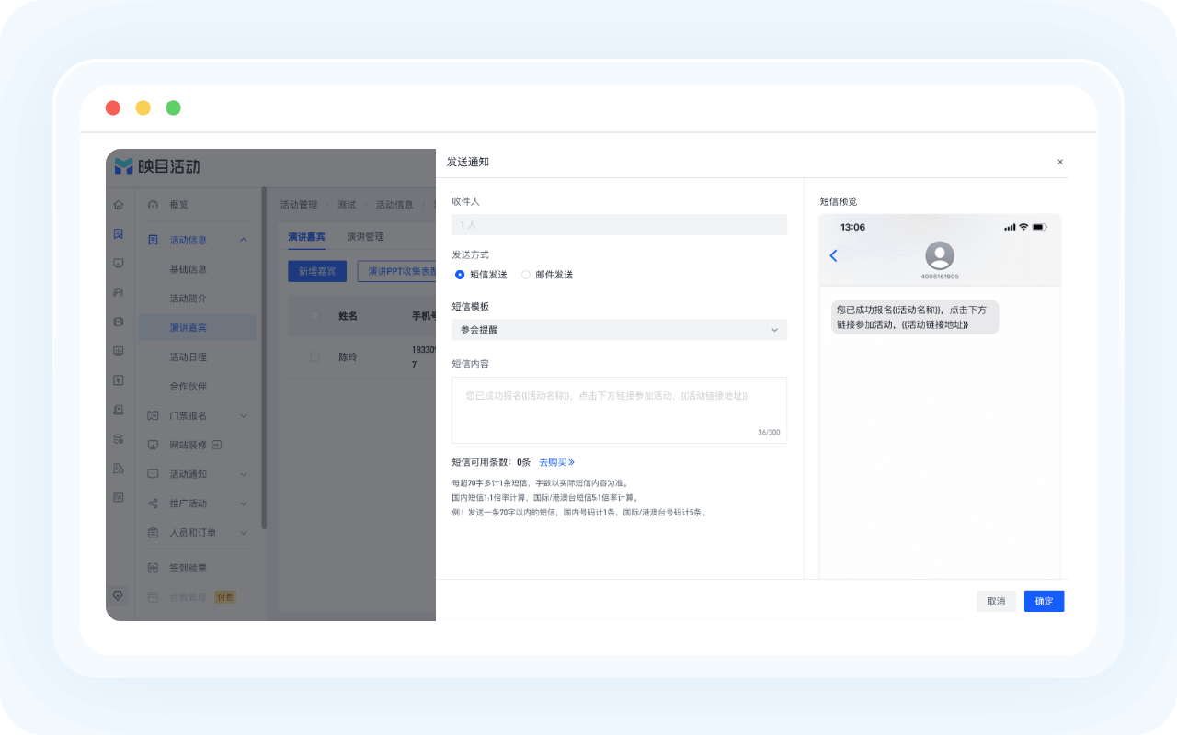This screenshot has height=735, width=1177.
Task: Click the name 陈玲 in the table
Action: click(348, 356)
